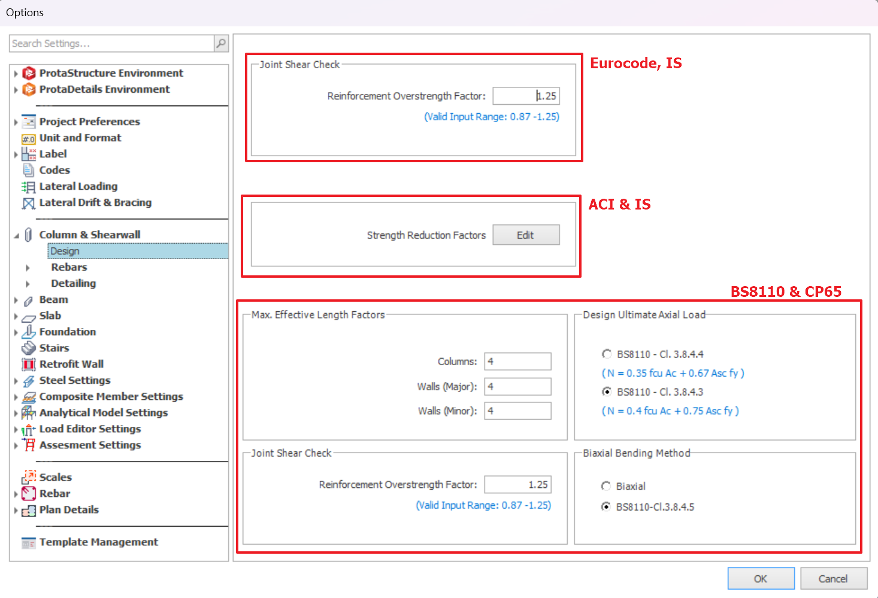Confirm the options with OK
The image size is (878, 598).
tap(761, 578)
